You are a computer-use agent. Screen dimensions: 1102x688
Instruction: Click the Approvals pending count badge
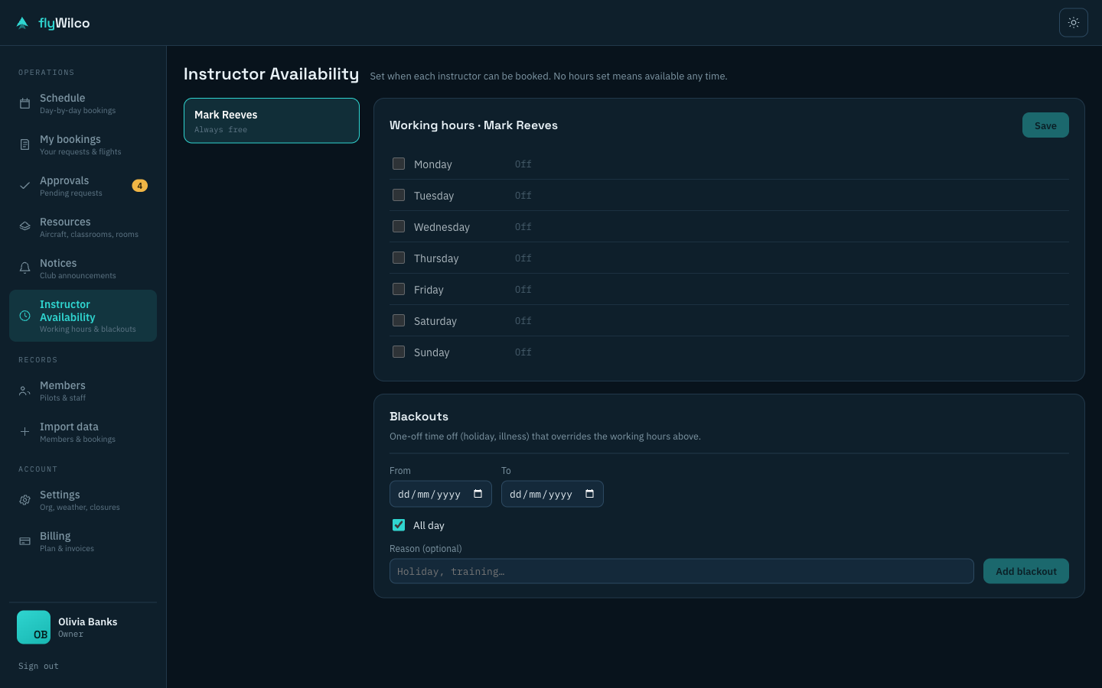click(139, 186)
